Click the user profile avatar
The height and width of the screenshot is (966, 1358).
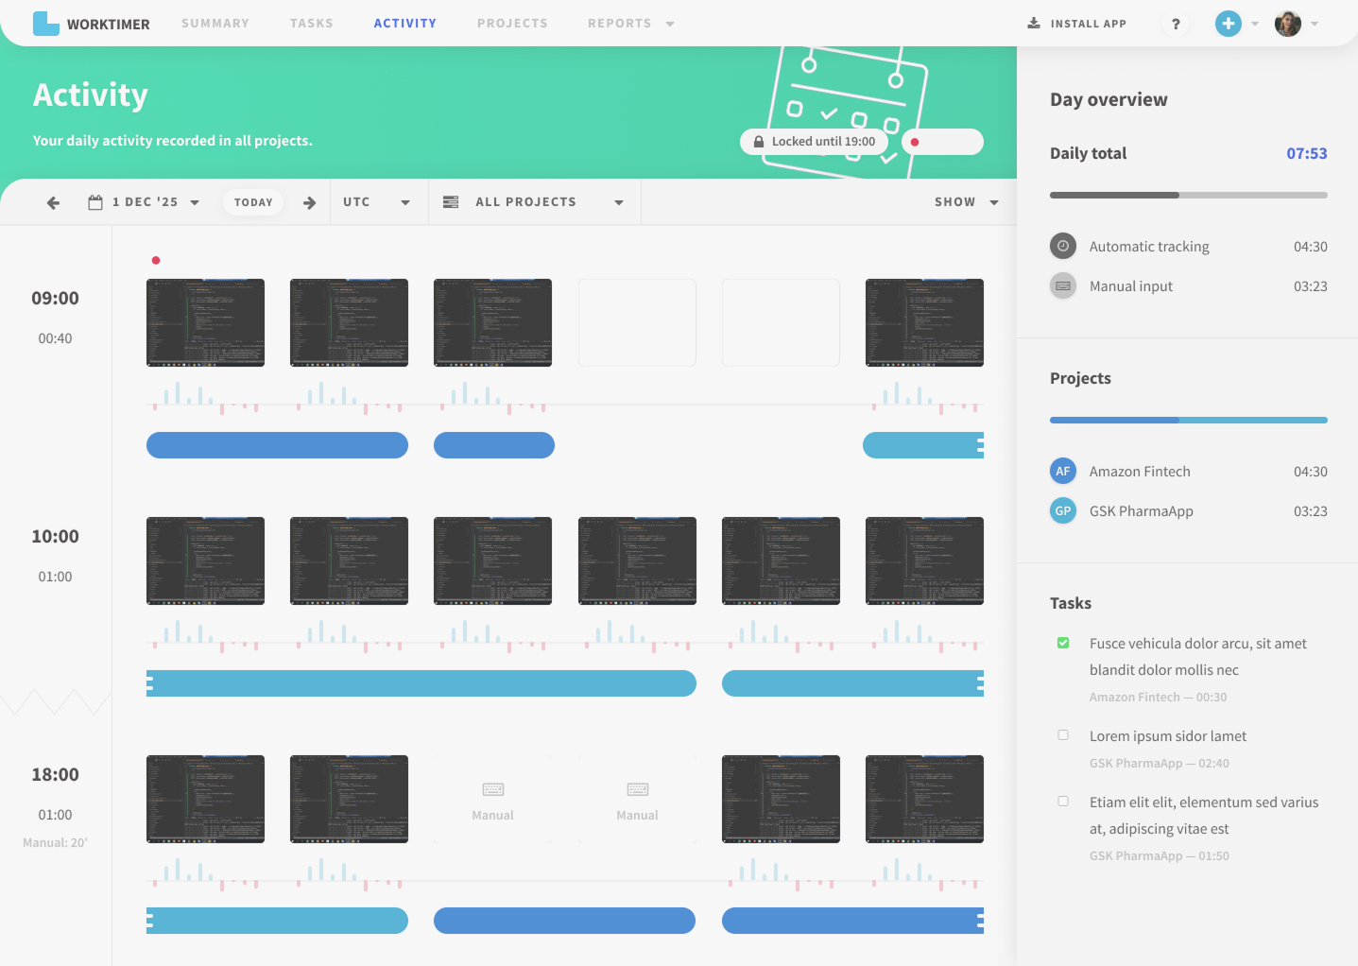coord(1287,24)
